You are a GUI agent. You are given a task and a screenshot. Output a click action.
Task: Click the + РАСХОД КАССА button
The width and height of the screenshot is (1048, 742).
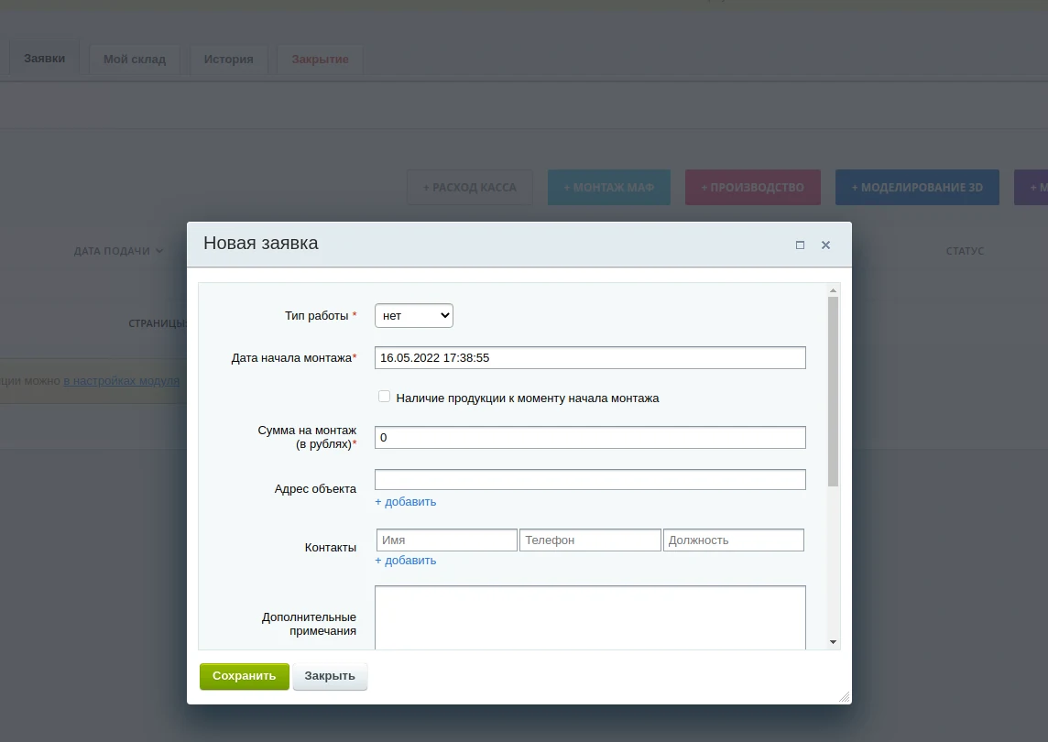click(470, 188)
